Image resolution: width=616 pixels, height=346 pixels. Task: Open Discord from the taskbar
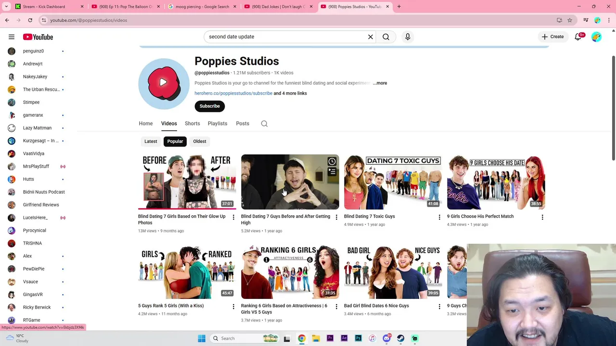386,338
